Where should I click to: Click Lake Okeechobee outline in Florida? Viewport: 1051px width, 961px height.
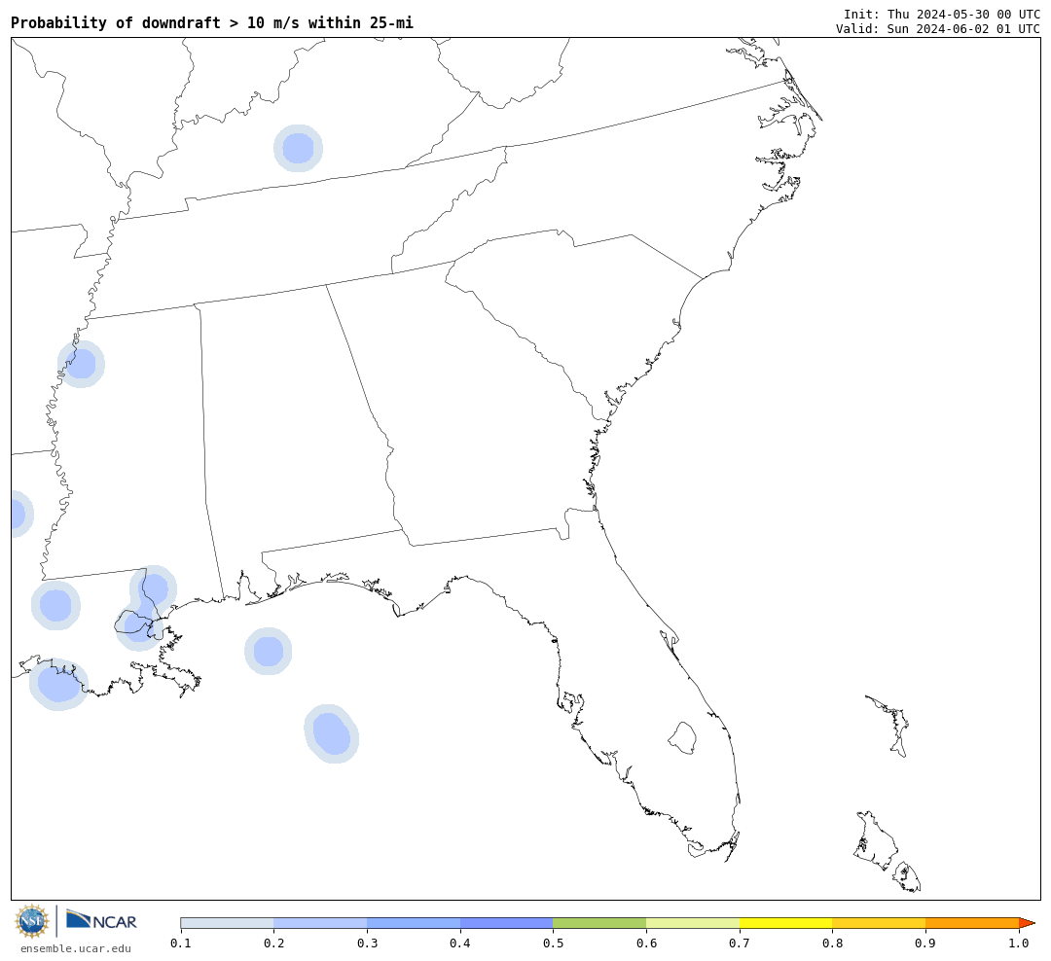tap(682, 738)
